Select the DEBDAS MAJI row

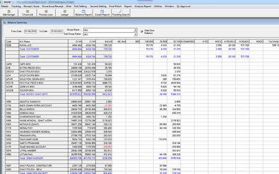pos(27,113)
